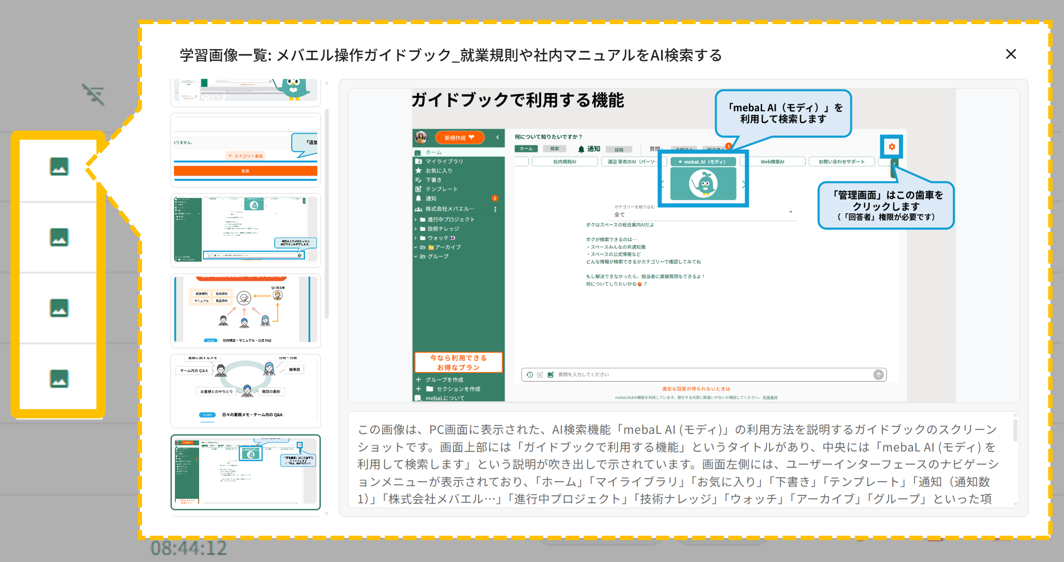Click the thumbnail list scrollbar handle

coord(327,214)
